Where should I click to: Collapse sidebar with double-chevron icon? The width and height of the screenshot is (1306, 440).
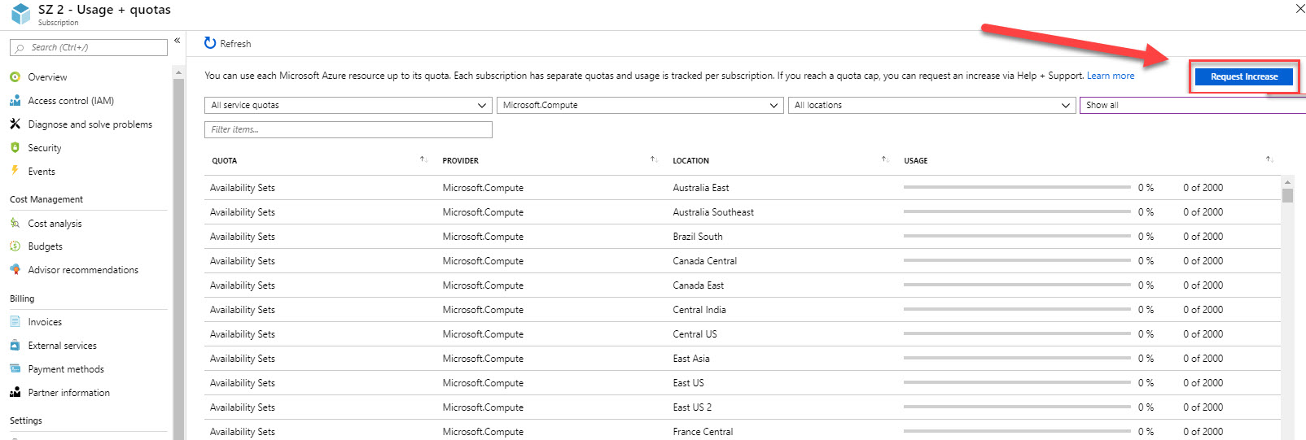(x=177, y=41)
